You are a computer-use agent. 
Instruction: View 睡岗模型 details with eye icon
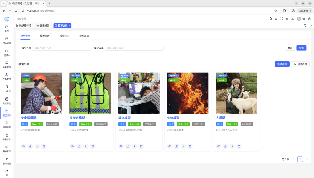(x=121, y=146)
